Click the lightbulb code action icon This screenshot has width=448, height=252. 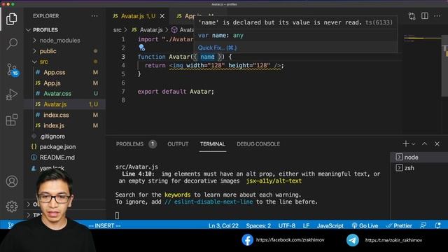(141, 48)
